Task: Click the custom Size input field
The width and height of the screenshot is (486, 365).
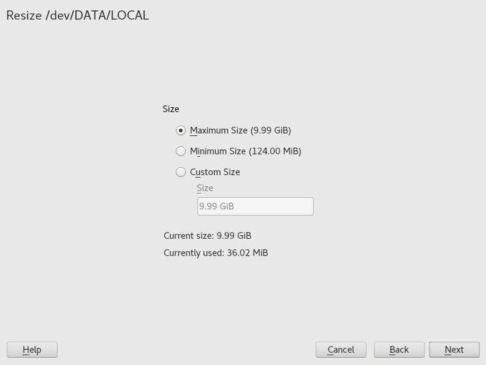Action: [255, 206]
